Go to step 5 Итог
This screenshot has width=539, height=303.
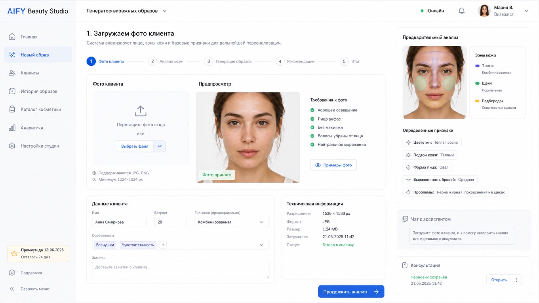tap(350, 61)
